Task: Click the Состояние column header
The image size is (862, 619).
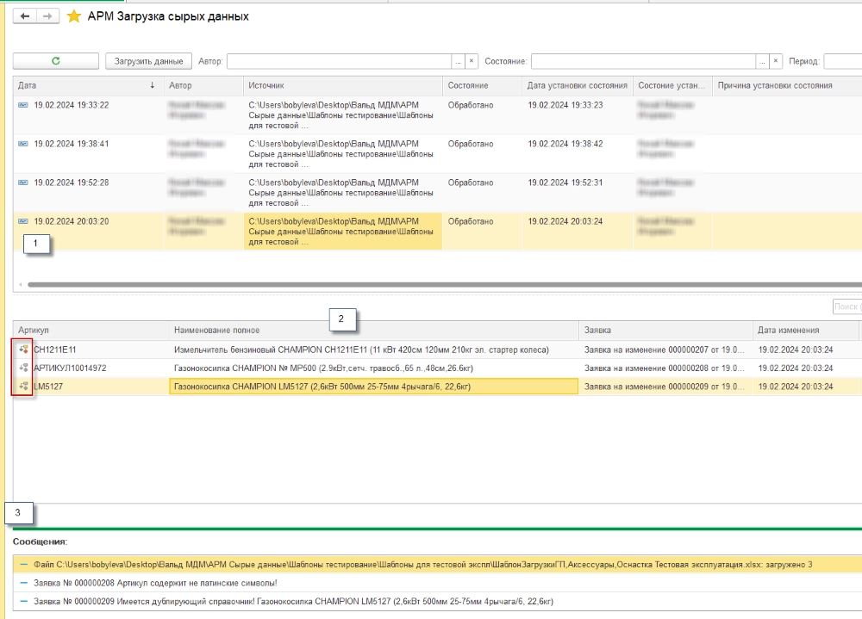Action: 482,86
